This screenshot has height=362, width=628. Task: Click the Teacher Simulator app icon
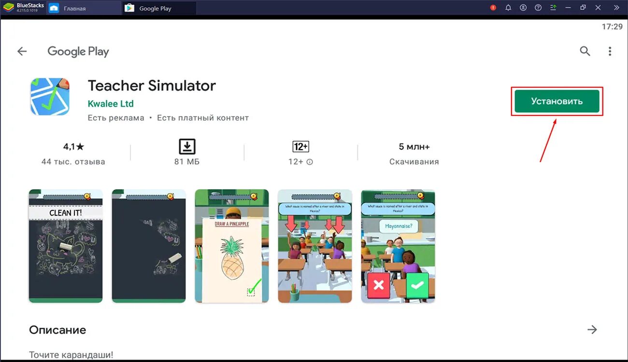tap(50, 97)
